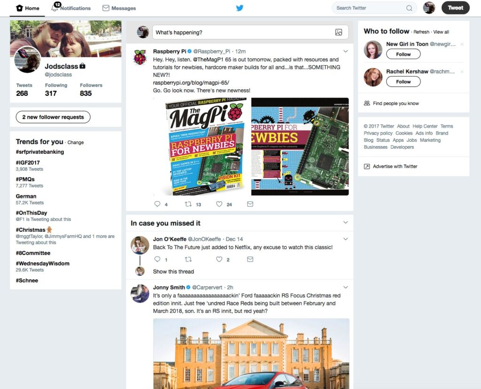481x389 pixels.
Task: Follow Rachel Kershaw
Action: coord(403,82)
